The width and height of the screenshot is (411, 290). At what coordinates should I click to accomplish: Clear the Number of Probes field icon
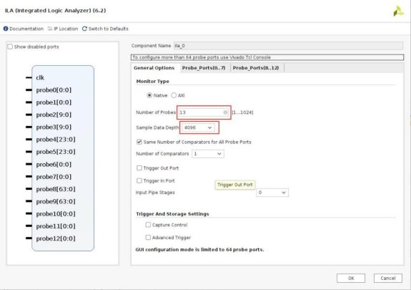[225, 112]
